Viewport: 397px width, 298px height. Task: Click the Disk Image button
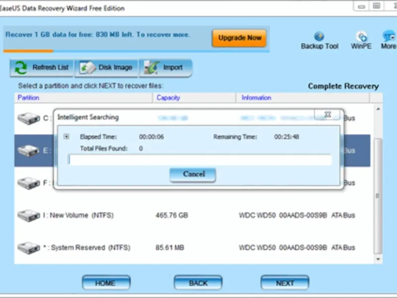pos(107,68)
